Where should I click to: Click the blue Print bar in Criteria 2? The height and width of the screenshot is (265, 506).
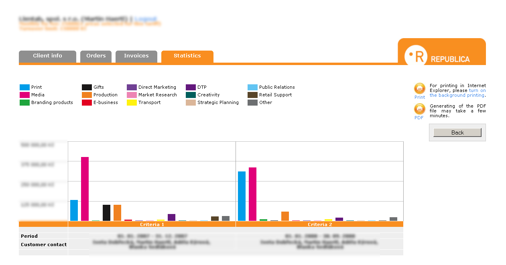tap(242, 196)
